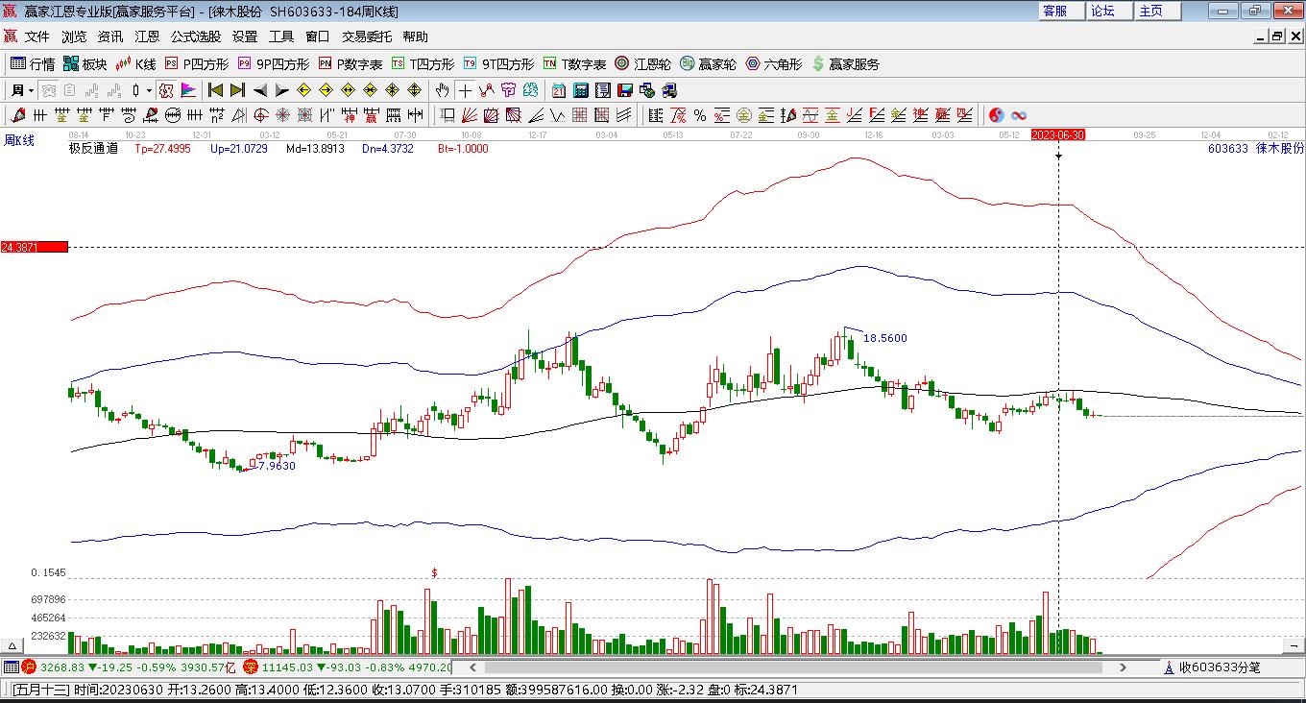Viewport: 1306px width, 703px height.
Task: Toggle the crosshair cursor tool
Action: (x=465, y=90)
